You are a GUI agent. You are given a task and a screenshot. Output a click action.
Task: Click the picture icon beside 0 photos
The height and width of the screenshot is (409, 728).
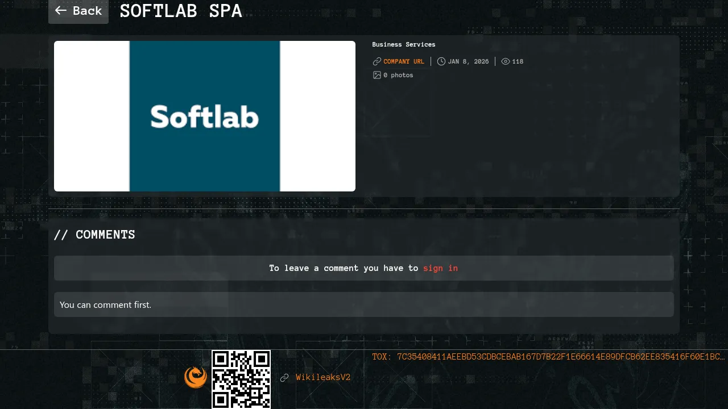[x=377, y=75]
